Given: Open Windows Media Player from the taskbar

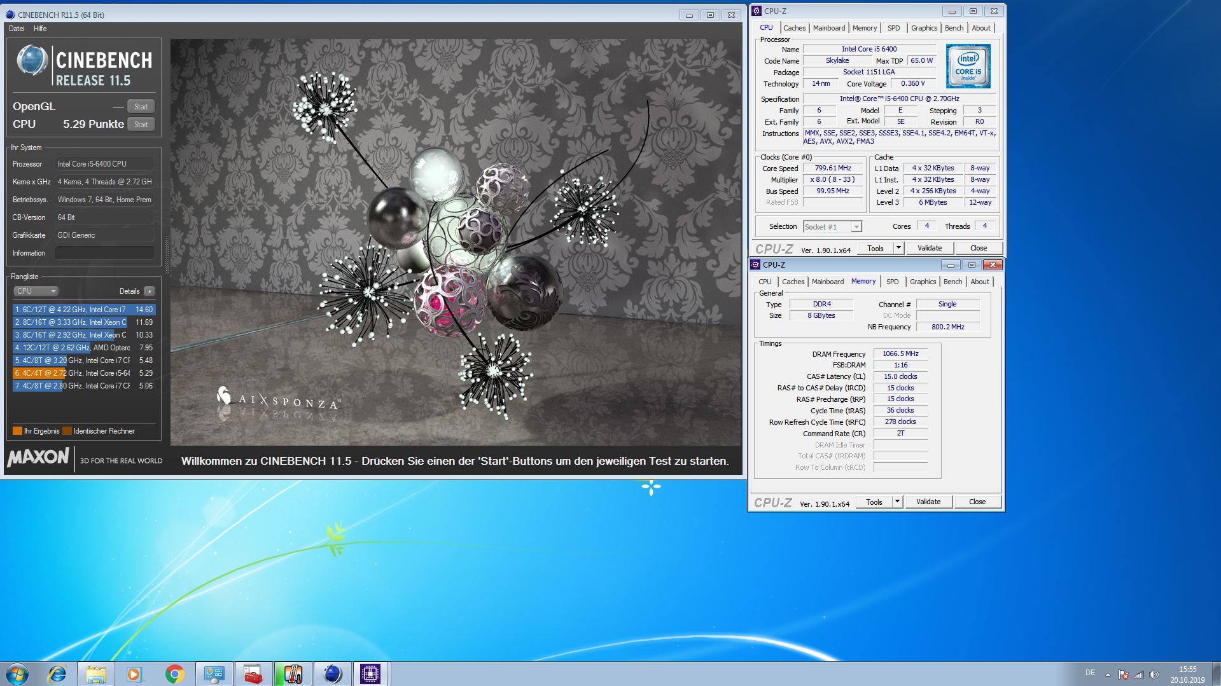Looking at the screenshot, I should pos(135,674).
